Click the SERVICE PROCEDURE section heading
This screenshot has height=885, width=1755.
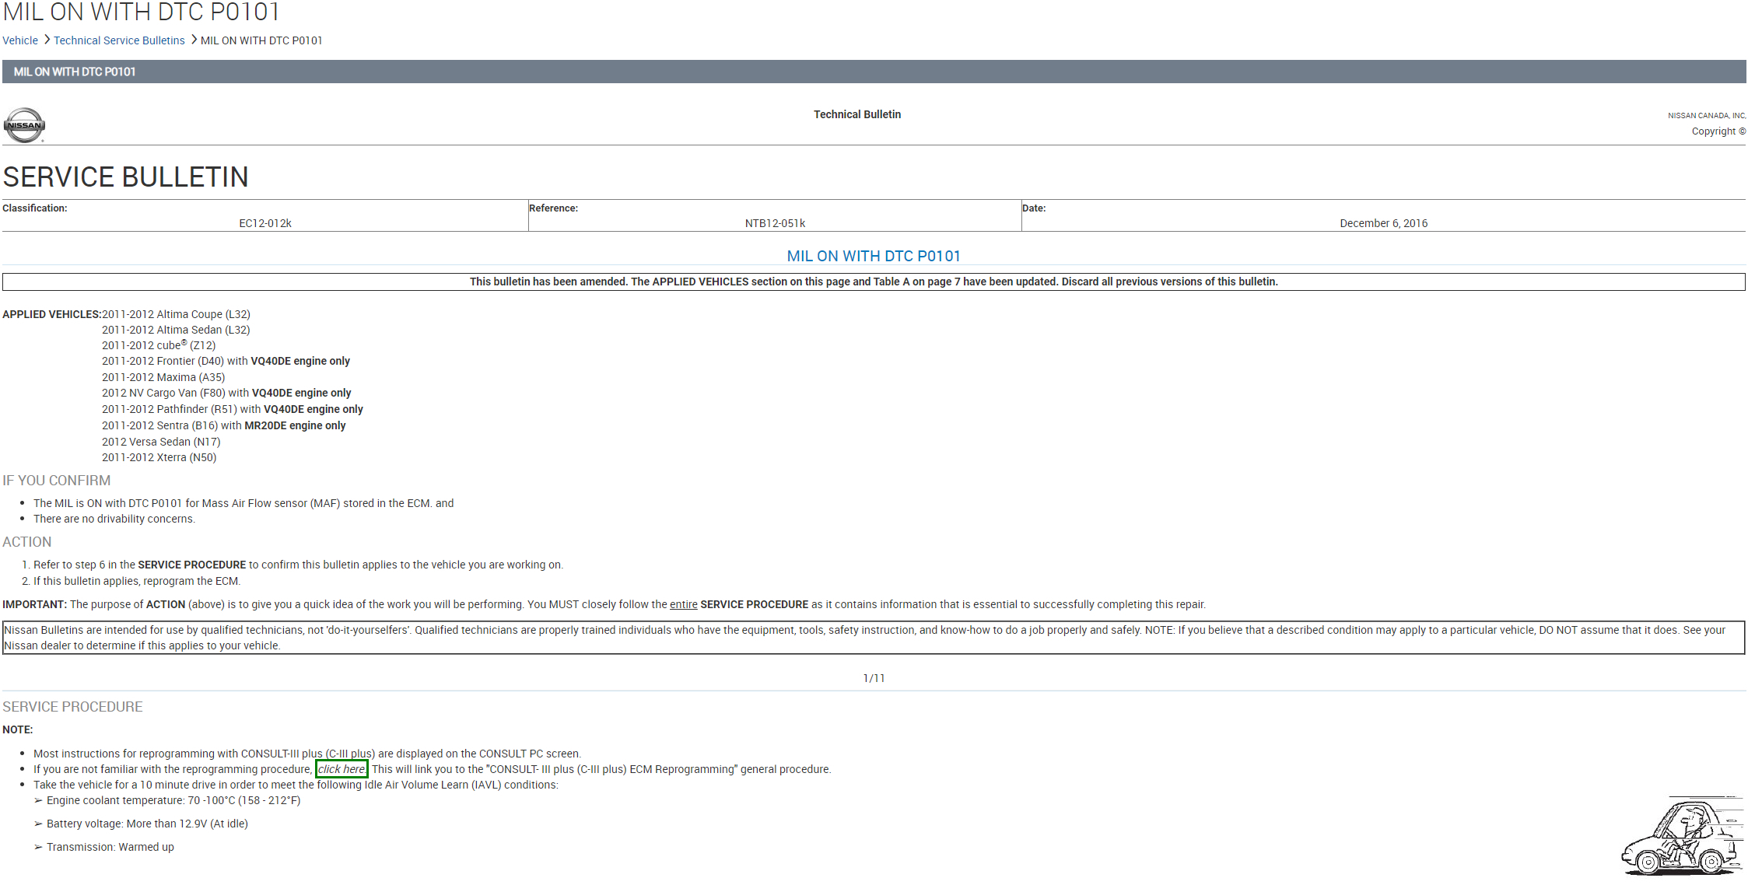(x=72, y=707)
